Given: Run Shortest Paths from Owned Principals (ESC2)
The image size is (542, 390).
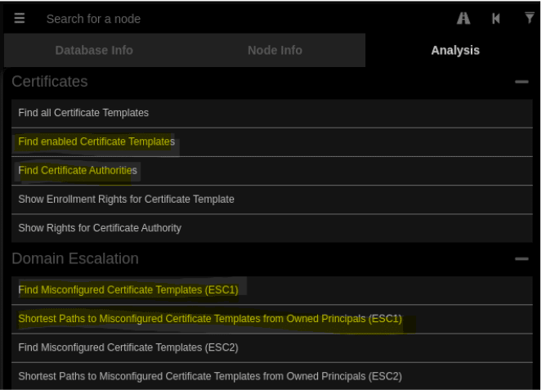Looking at the screenshot, I should pyautogui.click(x=210, y=376).
